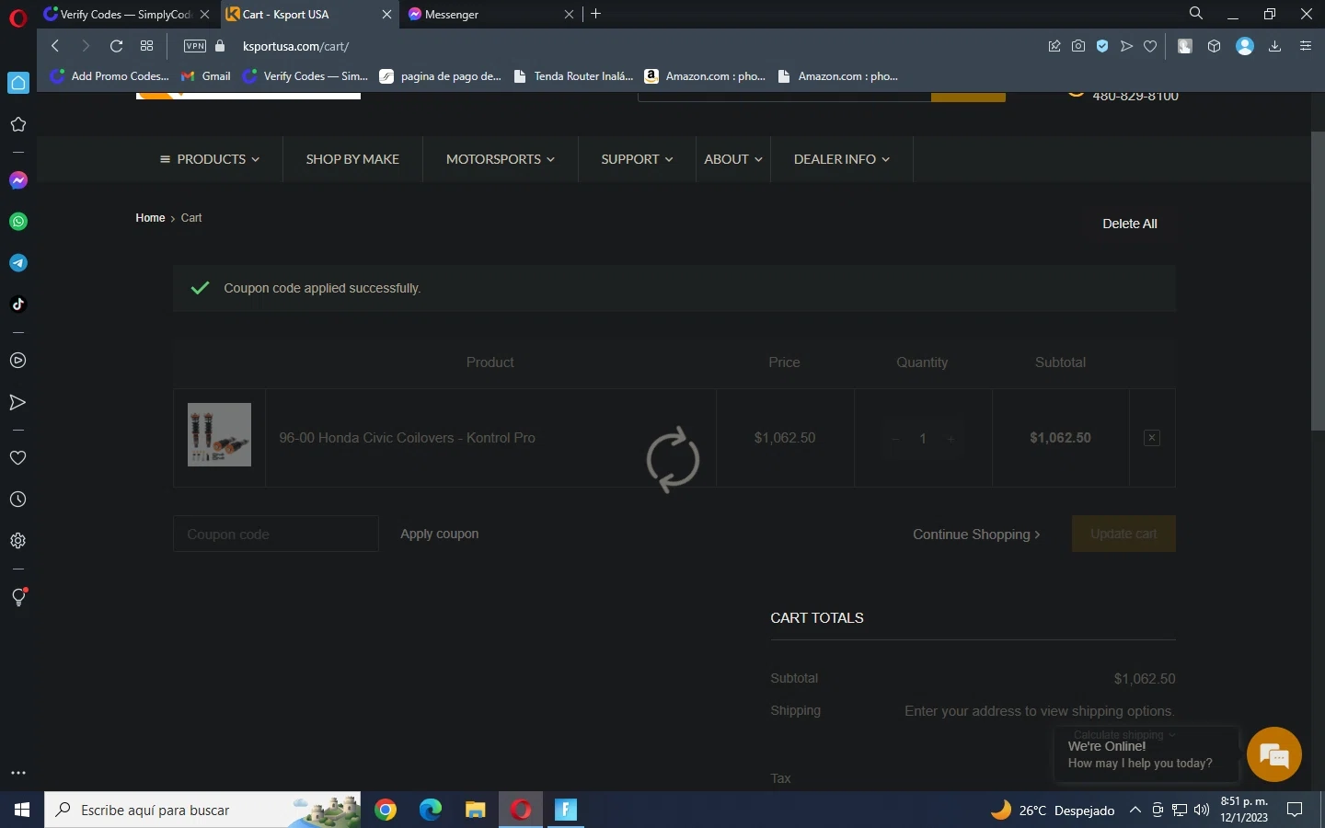
Task: Open Telegram in the Opera sidebar
Action: [x=18, y=263]
